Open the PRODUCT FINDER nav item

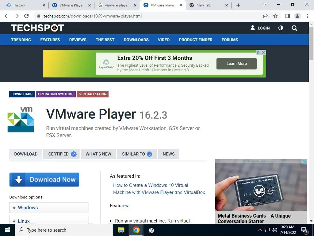tap(195, 40)
